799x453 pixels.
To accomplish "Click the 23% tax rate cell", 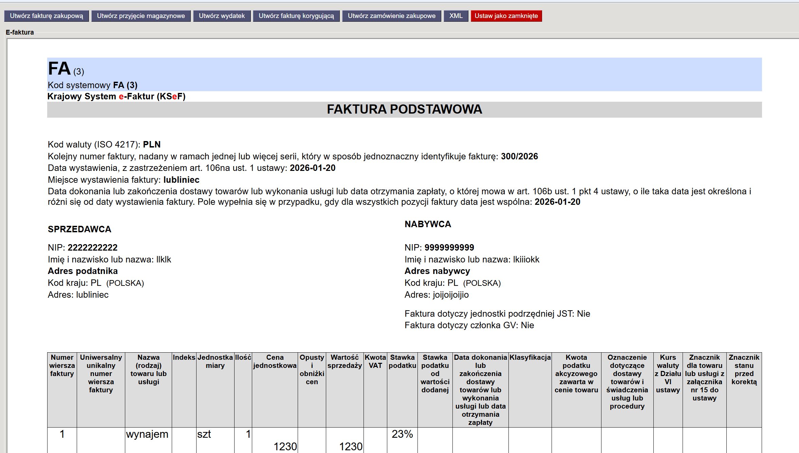I will (402, 434).
